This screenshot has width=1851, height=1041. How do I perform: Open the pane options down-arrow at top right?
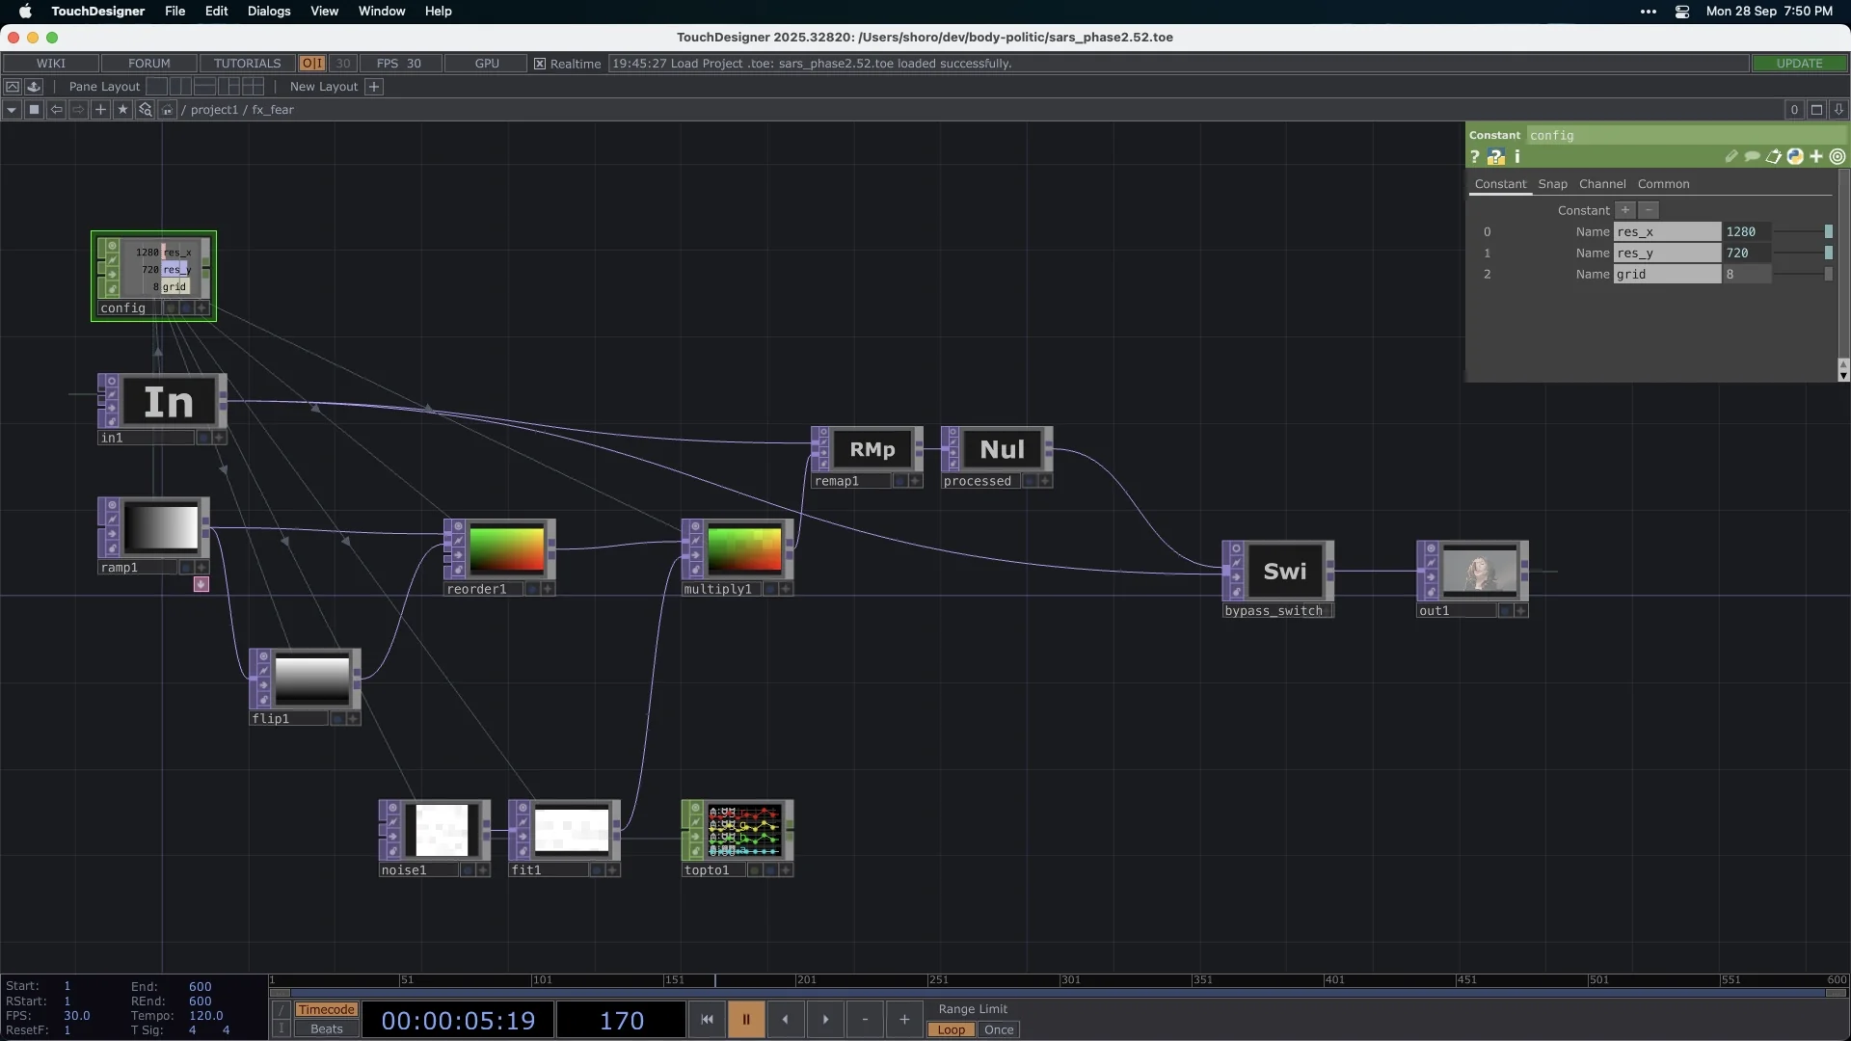[x=1838, y=110]
